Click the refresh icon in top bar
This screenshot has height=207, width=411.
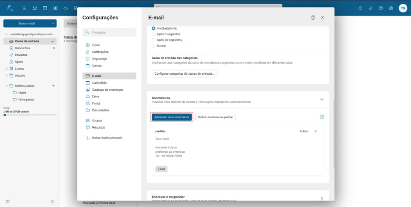tap(370, 8)
